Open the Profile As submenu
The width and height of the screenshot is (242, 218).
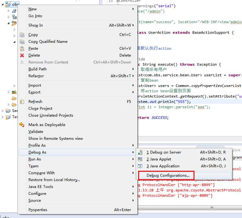(78, 145)
